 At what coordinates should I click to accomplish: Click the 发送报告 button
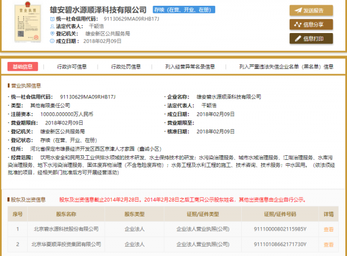[x=311, y=10]
